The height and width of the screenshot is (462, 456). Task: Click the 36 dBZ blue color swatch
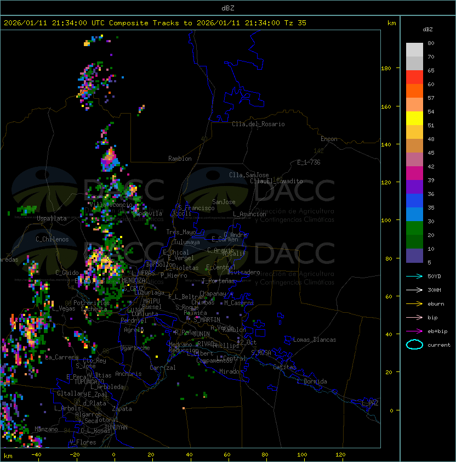click(414, 200)
